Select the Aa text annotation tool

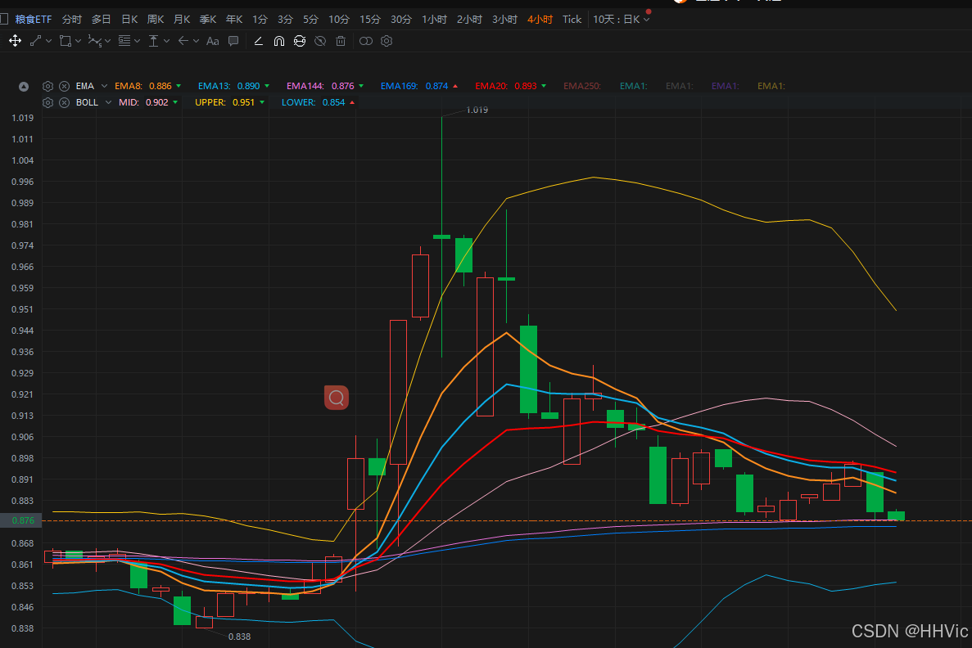[x=213, y=41]
